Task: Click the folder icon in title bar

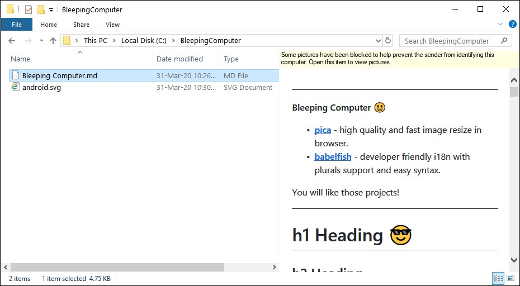Action: [10, 9]
